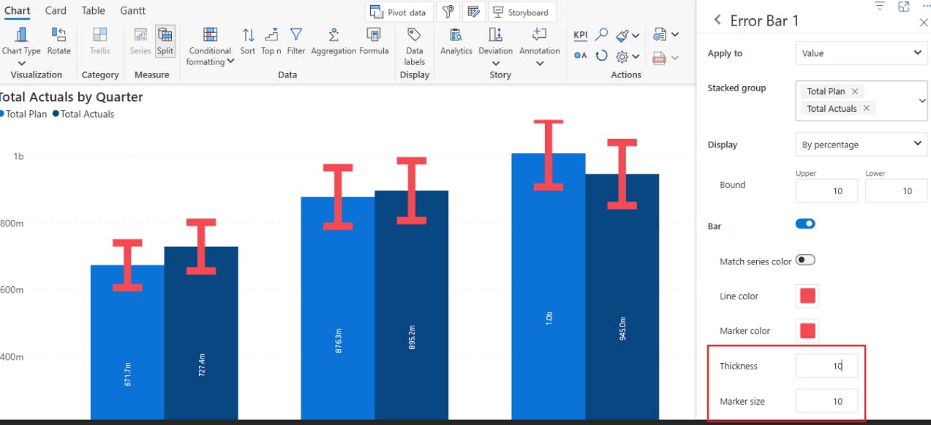Open Conditional formatting options
The width and height of the screenshot is (931, 425).
pos(210,46)
